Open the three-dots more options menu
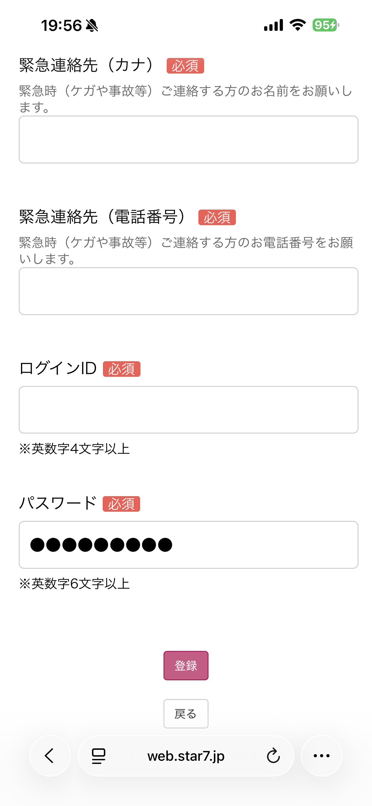This screenshot has width=372, height=806. 322,756
